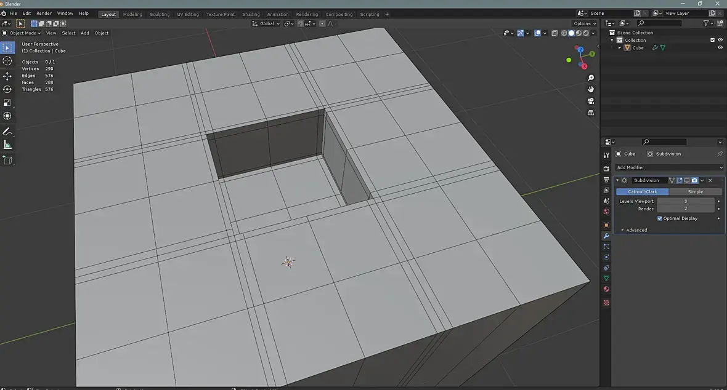Uncheck the Optimal Display checkbox

coord(660,218)
